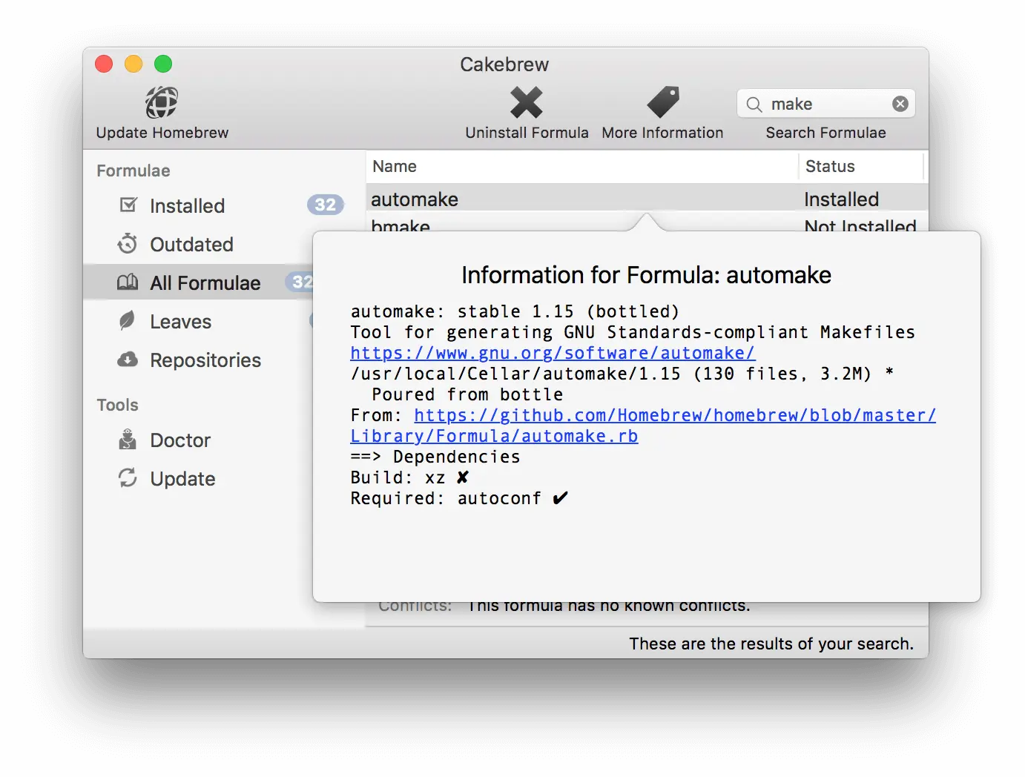Minimize window with yellow button
Image resolution: width=1025 pixels, height=777 pixels.
[134, 64]
